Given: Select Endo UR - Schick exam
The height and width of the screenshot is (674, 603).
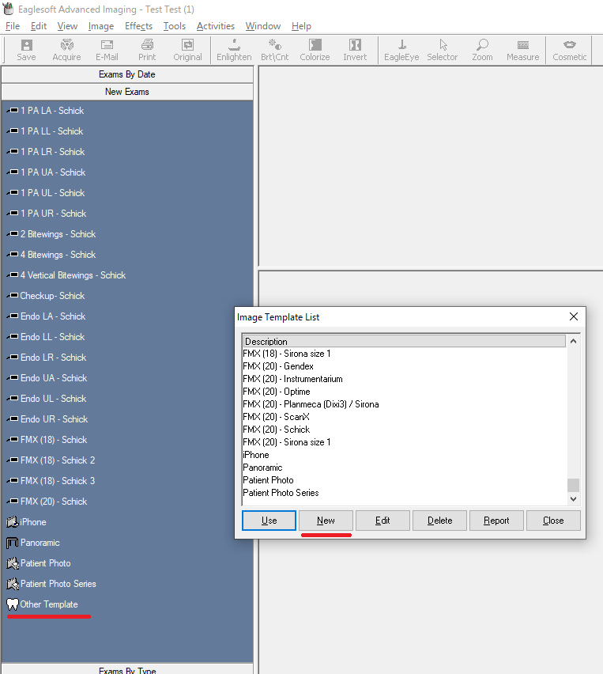Looking at the screenshot, I should (54, 419).
